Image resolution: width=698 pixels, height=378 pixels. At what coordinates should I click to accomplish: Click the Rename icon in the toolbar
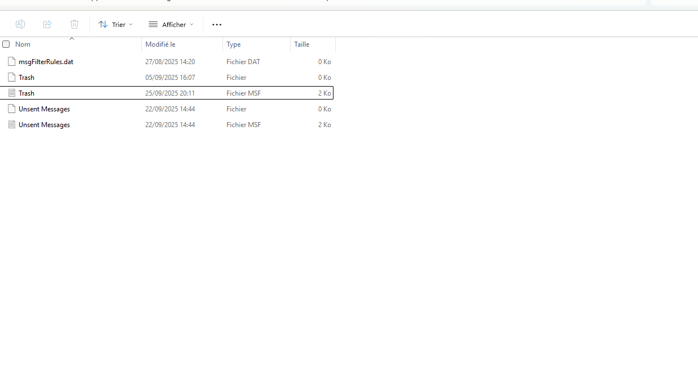[20, 24]
